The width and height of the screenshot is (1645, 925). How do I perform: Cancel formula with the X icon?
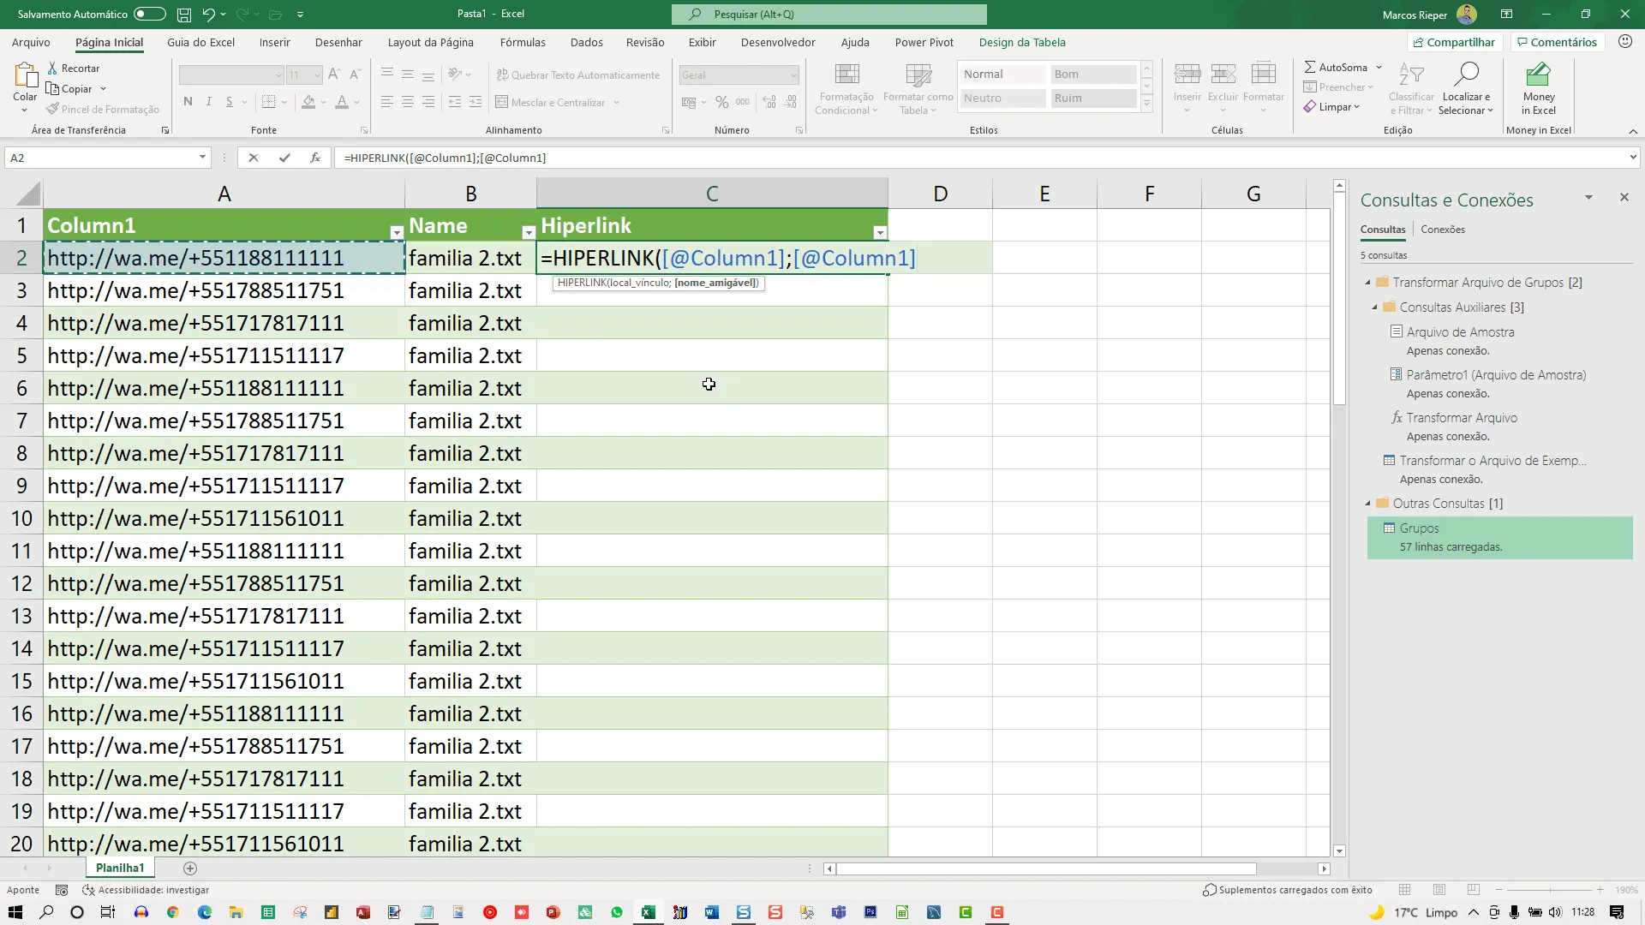[253, 158]
